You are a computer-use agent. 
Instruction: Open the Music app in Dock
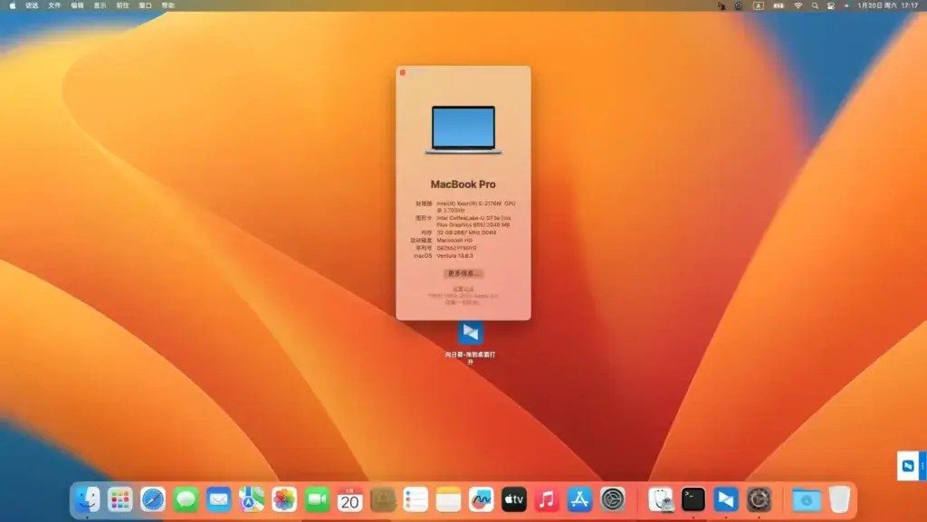(x=547, y=499)
